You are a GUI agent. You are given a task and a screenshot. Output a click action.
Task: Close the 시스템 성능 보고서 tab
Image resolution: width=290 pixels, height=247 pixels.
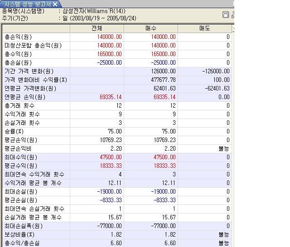(x=55, y=4)
